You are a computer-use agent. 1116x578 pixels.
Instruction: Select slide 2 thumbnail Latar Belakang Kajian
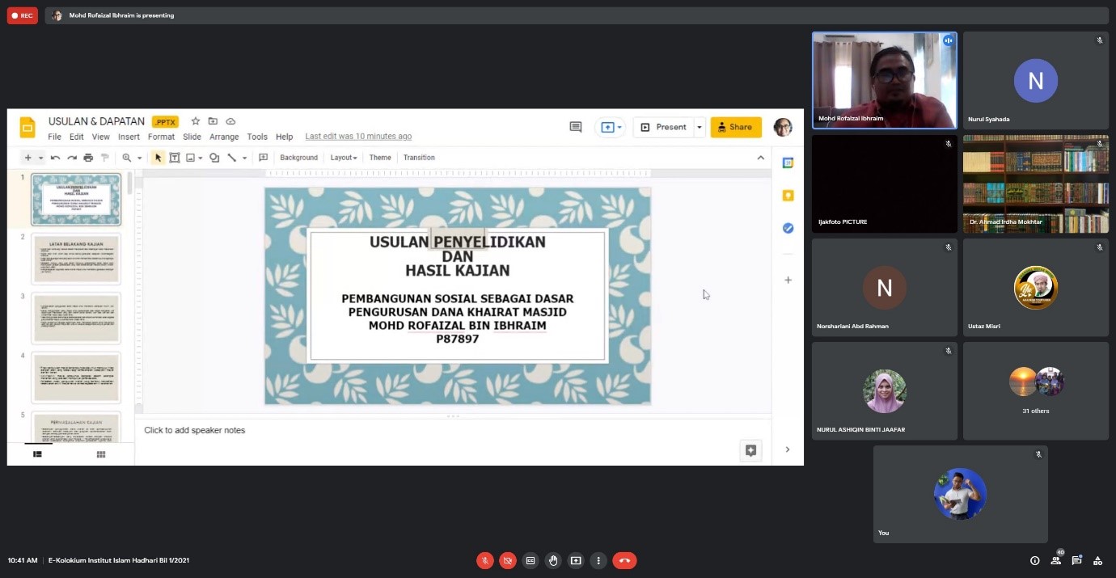(76, 259)
